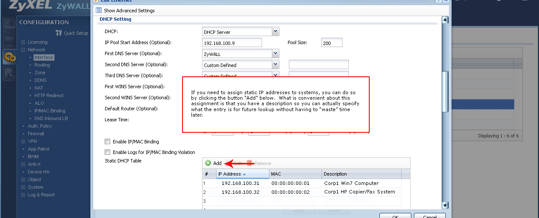539x218 pixels.
Task: Open the Maintenance icon in left rail
Action: (9, 73)
